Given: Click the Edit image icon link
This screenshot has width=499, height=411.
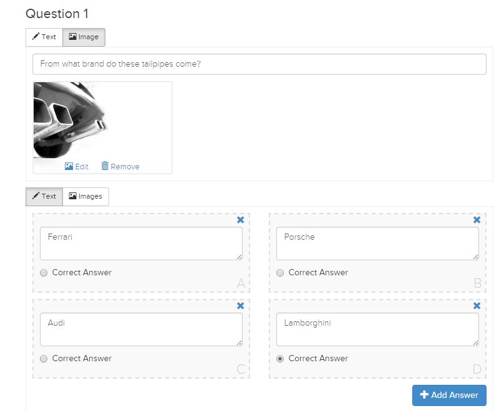Looking at the screenshot, I should tap(76, 166).
